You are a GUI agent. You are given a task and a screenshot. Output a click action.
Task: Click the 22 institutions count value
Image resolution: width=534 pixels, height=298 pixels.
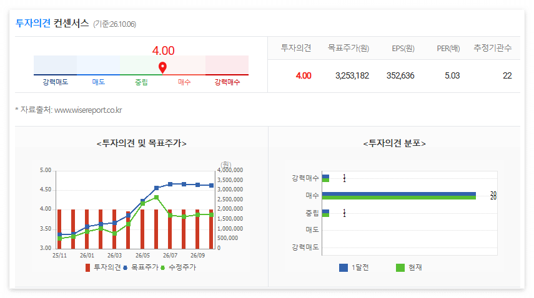[507, 75]
